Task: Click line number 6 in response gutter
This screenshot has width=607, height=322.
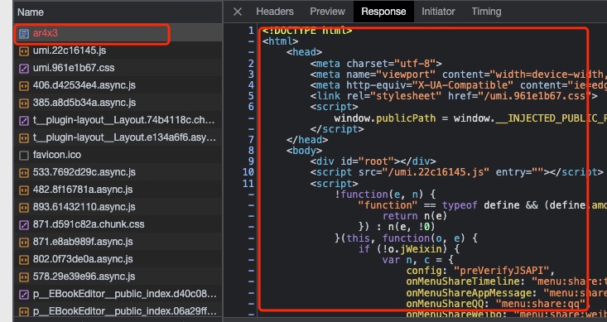Action: pyautogui.click(x=251, y=107)
